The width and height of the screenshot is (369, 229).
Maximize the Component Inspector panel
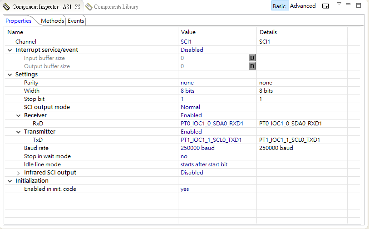coord(359,5)
